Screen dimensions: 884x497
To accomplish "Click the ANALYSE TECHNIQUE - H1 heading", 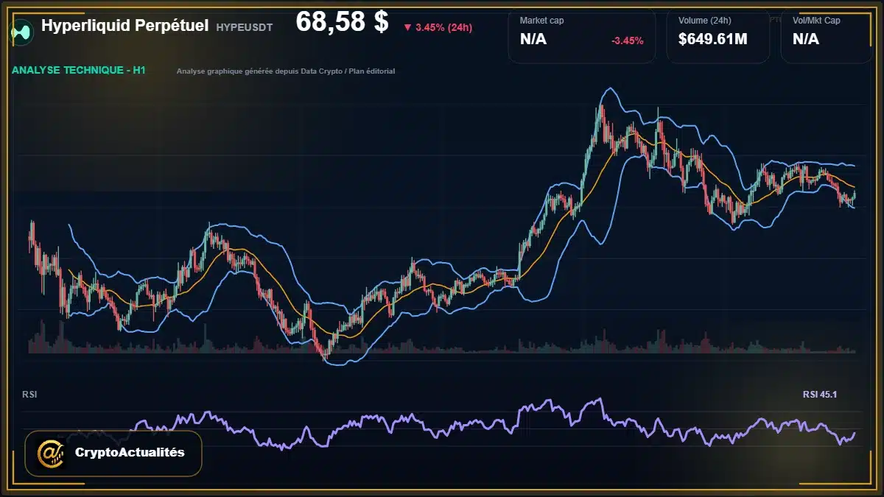I will click(x=79, y=70).
